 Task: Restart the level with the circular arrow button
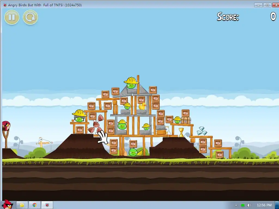31,17
